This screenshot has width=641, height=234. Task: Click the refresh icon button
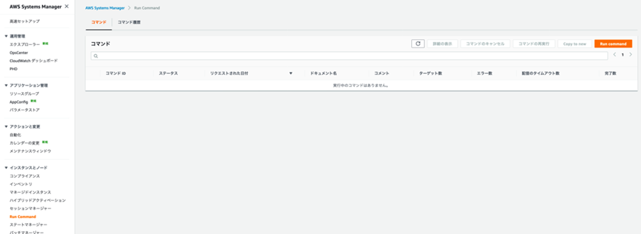418,44
